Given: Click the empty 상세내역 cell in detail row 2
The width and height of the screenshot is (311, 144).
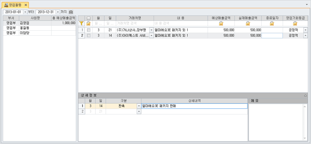Looking at the screenshot, I should tap(194, 111).
